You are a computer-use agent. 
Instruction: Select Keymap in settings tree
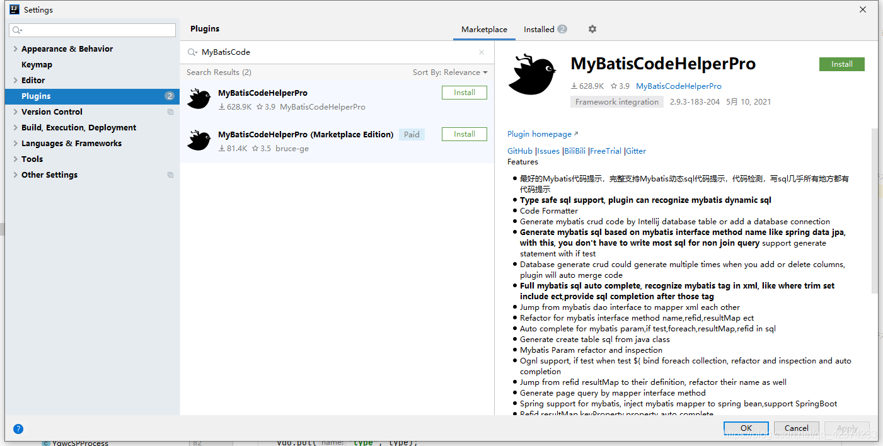click(37, 65)
